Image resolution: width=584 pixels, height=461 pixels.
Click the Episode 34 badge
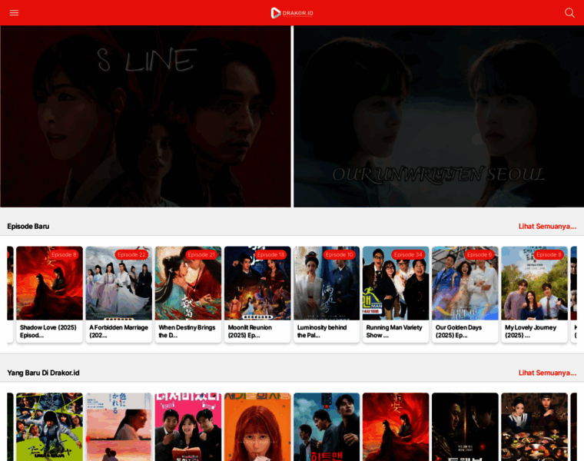coord(408,255)
